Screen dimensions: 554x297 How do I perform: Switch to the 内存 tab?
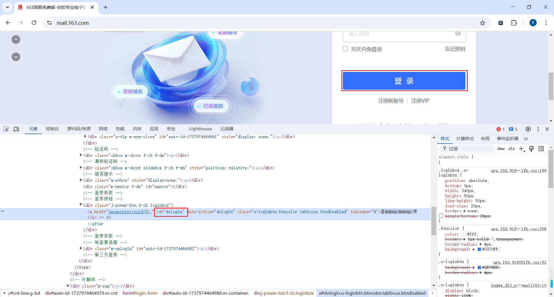[x=137, y=129]
